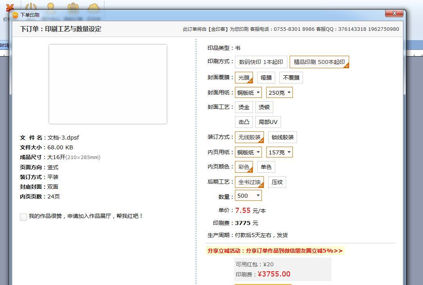Viewport: 423px width, 285px height.
Task: Select 不覆膜 no lamination option
Action: (291, 78)
